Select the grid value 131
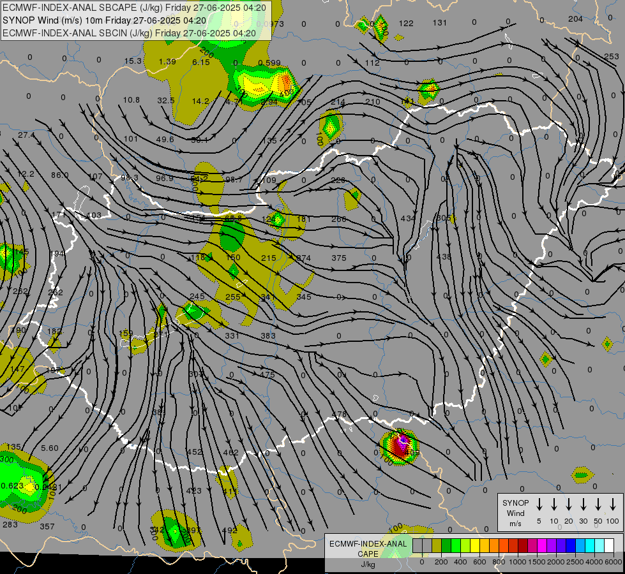Viewport: 625px width, 574px height. click(x=440, y=23)
